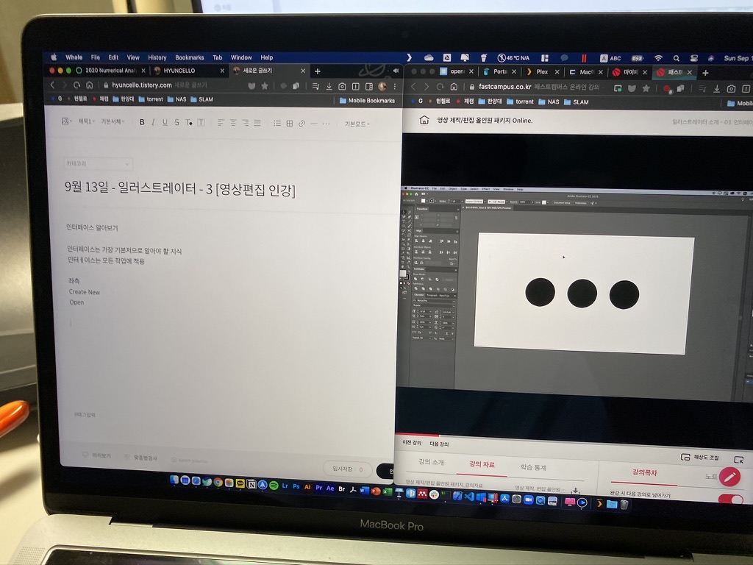
Task: Click fastcampus home icon beside course title
Action: (424, 120)
